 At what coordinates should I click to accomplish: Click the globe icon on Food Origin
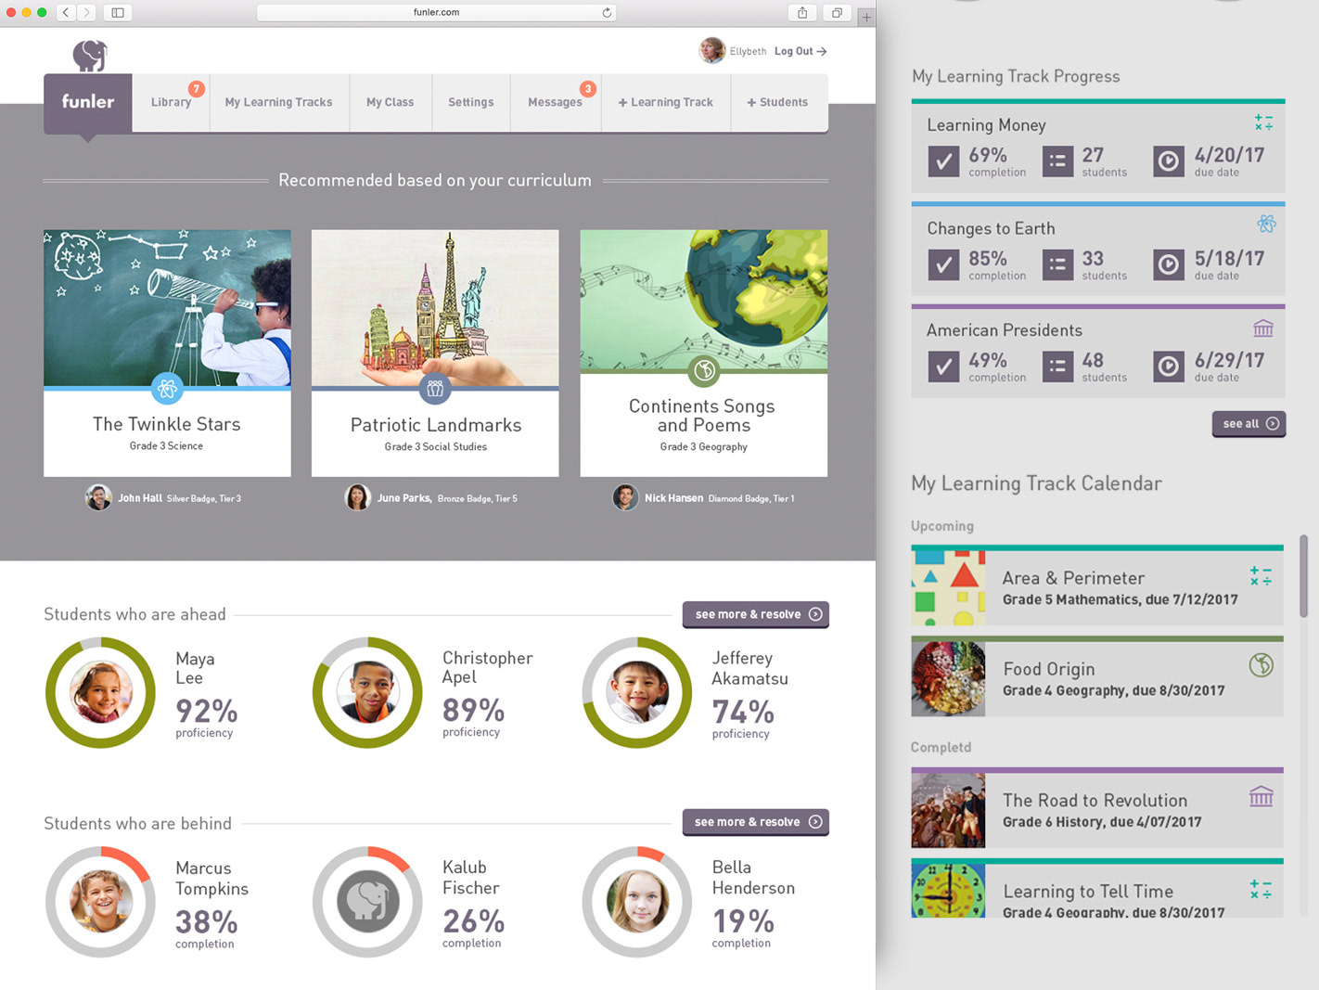point(1261,665)
